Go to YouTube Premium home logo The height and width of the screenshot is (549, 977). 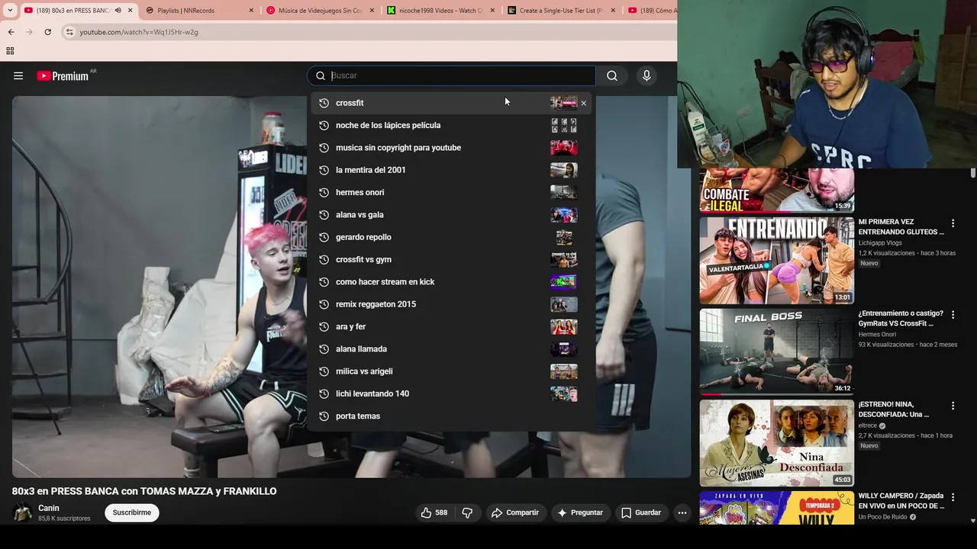pyautogui.click(x=64, y=75)
